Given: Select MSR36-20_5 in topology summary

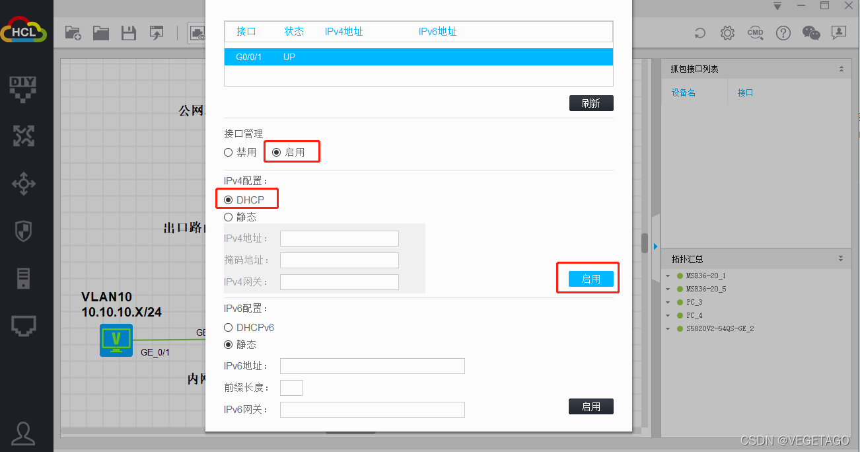Looking at the screenshot, I should [x=706, y=289].
